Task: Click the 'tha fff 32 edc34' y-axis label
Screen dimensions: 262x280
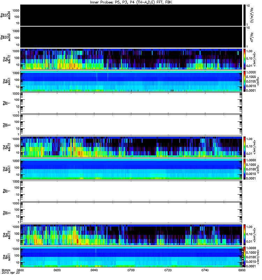Action: click(x=6, y=15)
